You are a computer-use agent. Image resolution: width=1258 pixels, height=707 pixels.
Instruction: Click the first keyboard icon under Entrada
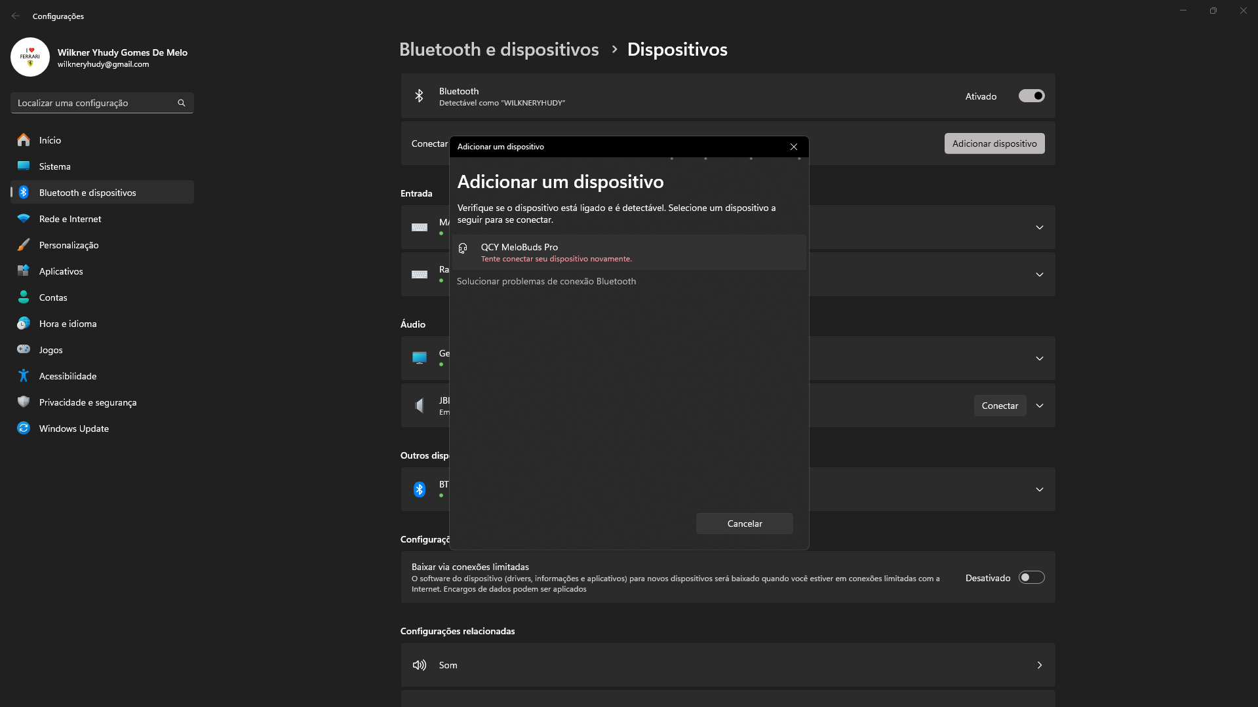pyautogui.click(x=420, y=227)
